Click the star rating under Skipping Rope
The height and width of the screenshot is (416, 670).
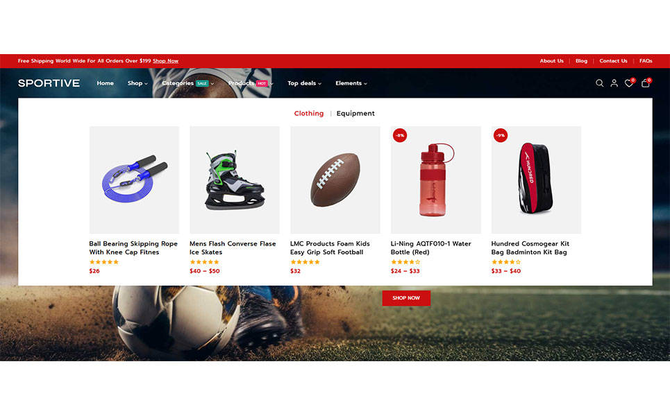[104, 262]
